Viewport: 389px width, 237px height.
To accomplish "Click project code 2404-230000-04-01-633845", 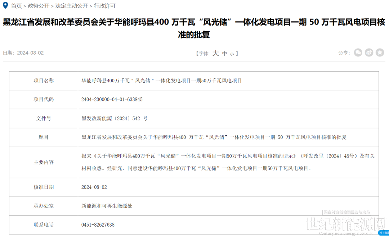I will pyautogui.click(x=112, y=99).
